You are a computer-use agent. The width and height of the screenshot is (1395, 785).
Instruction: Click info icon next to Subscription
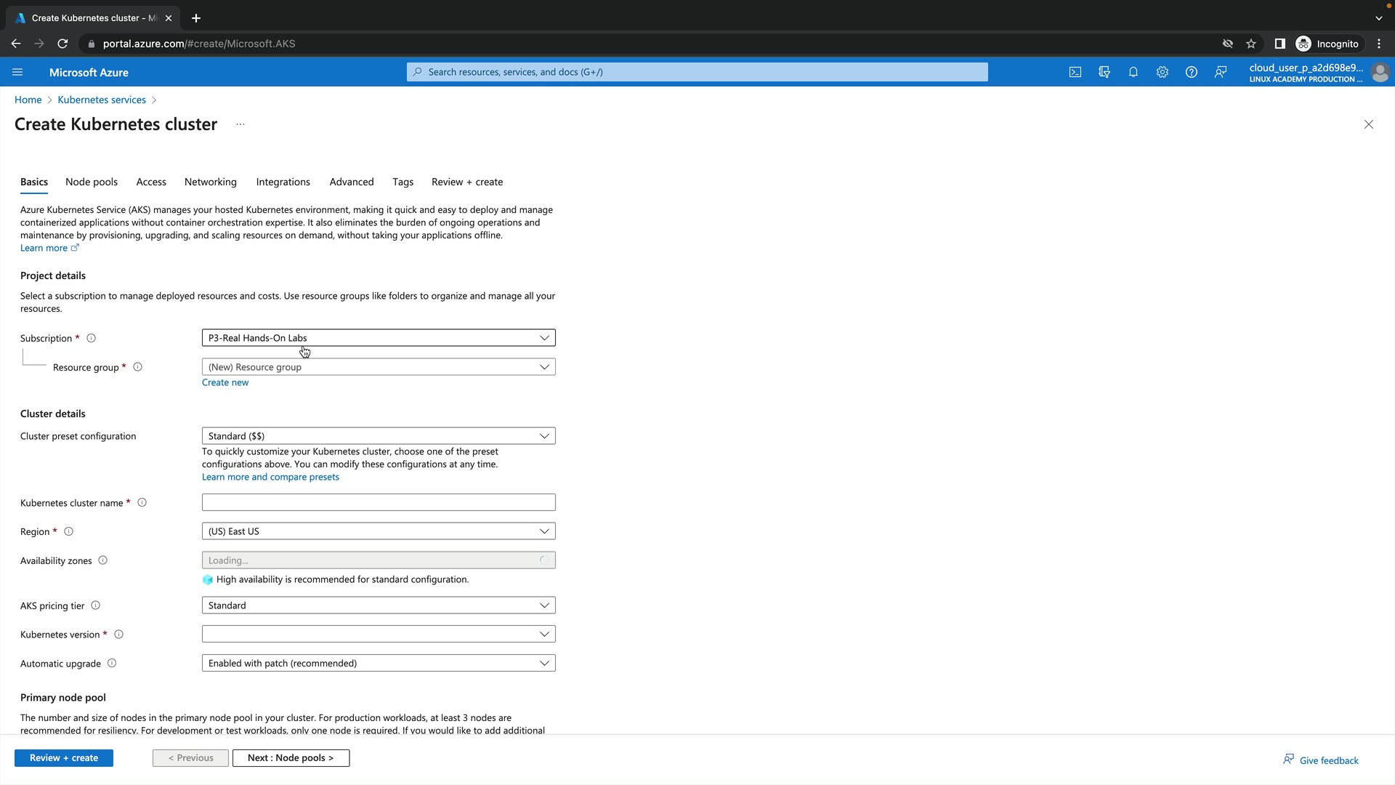(x=92, y=338)
